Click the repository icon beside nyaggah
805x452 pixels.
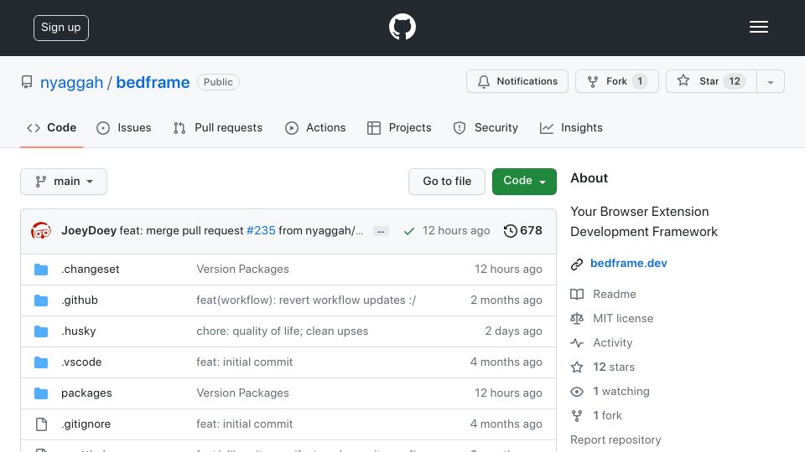pos(27,82)
